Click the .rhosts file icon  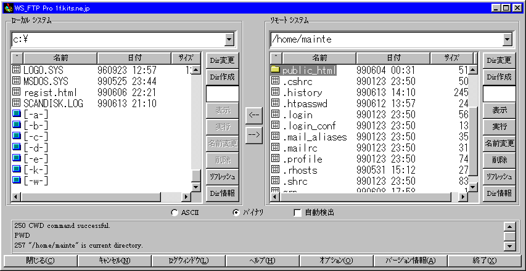coord(275,169)
